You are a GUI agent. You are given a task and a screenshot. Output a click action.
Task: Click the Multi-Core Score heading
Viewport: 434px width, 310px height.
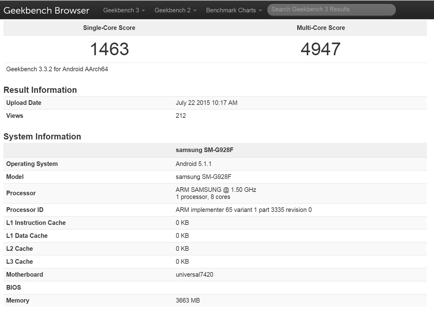(x=321, y=28)
